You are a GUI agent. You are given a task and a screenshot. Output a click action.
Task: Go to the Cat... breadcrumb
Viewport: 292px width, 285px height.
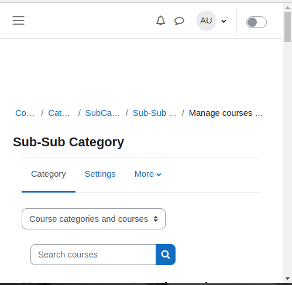tap(59, 113)
